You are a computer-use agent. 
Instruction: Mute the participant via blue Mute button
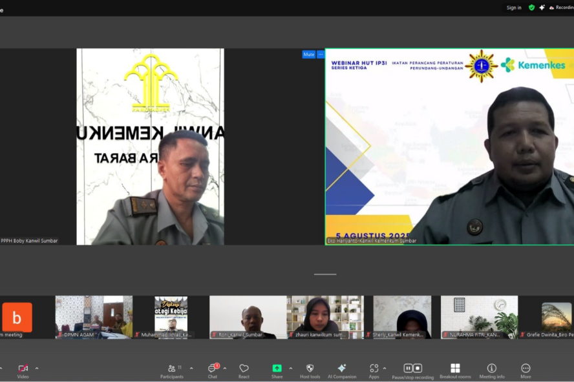[309, 54]
